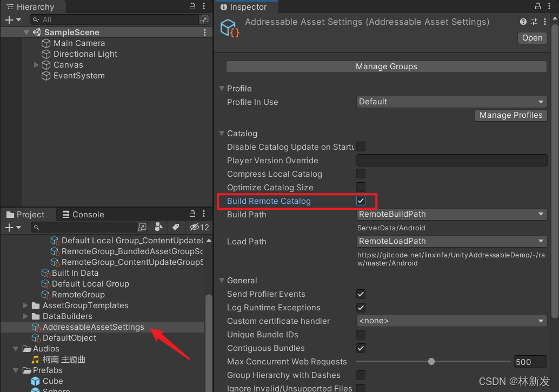Click the Project search open-in-new-window icon
The height and width of the screenshot is (392, 559).
click(142, 227)
